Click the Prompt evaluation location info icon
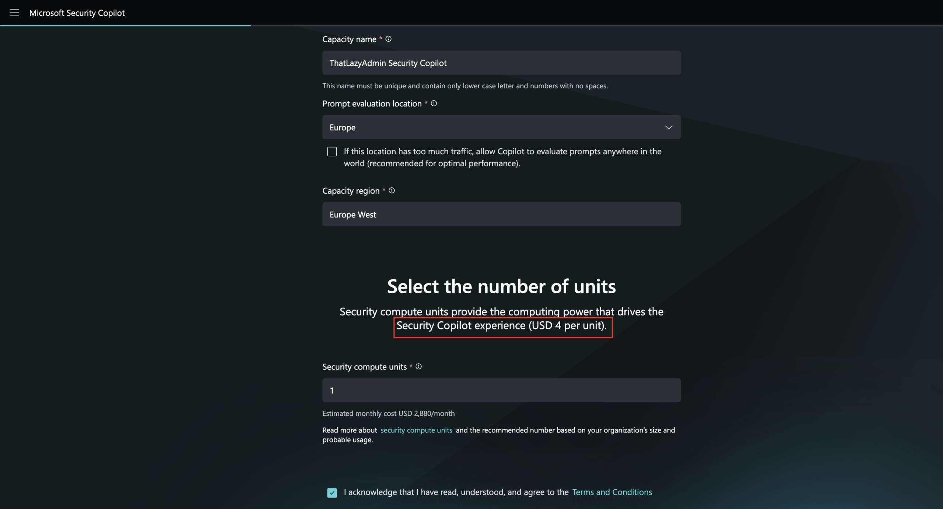Image resolution: width=943 pixels, height=509 pixels. [434, 103]
